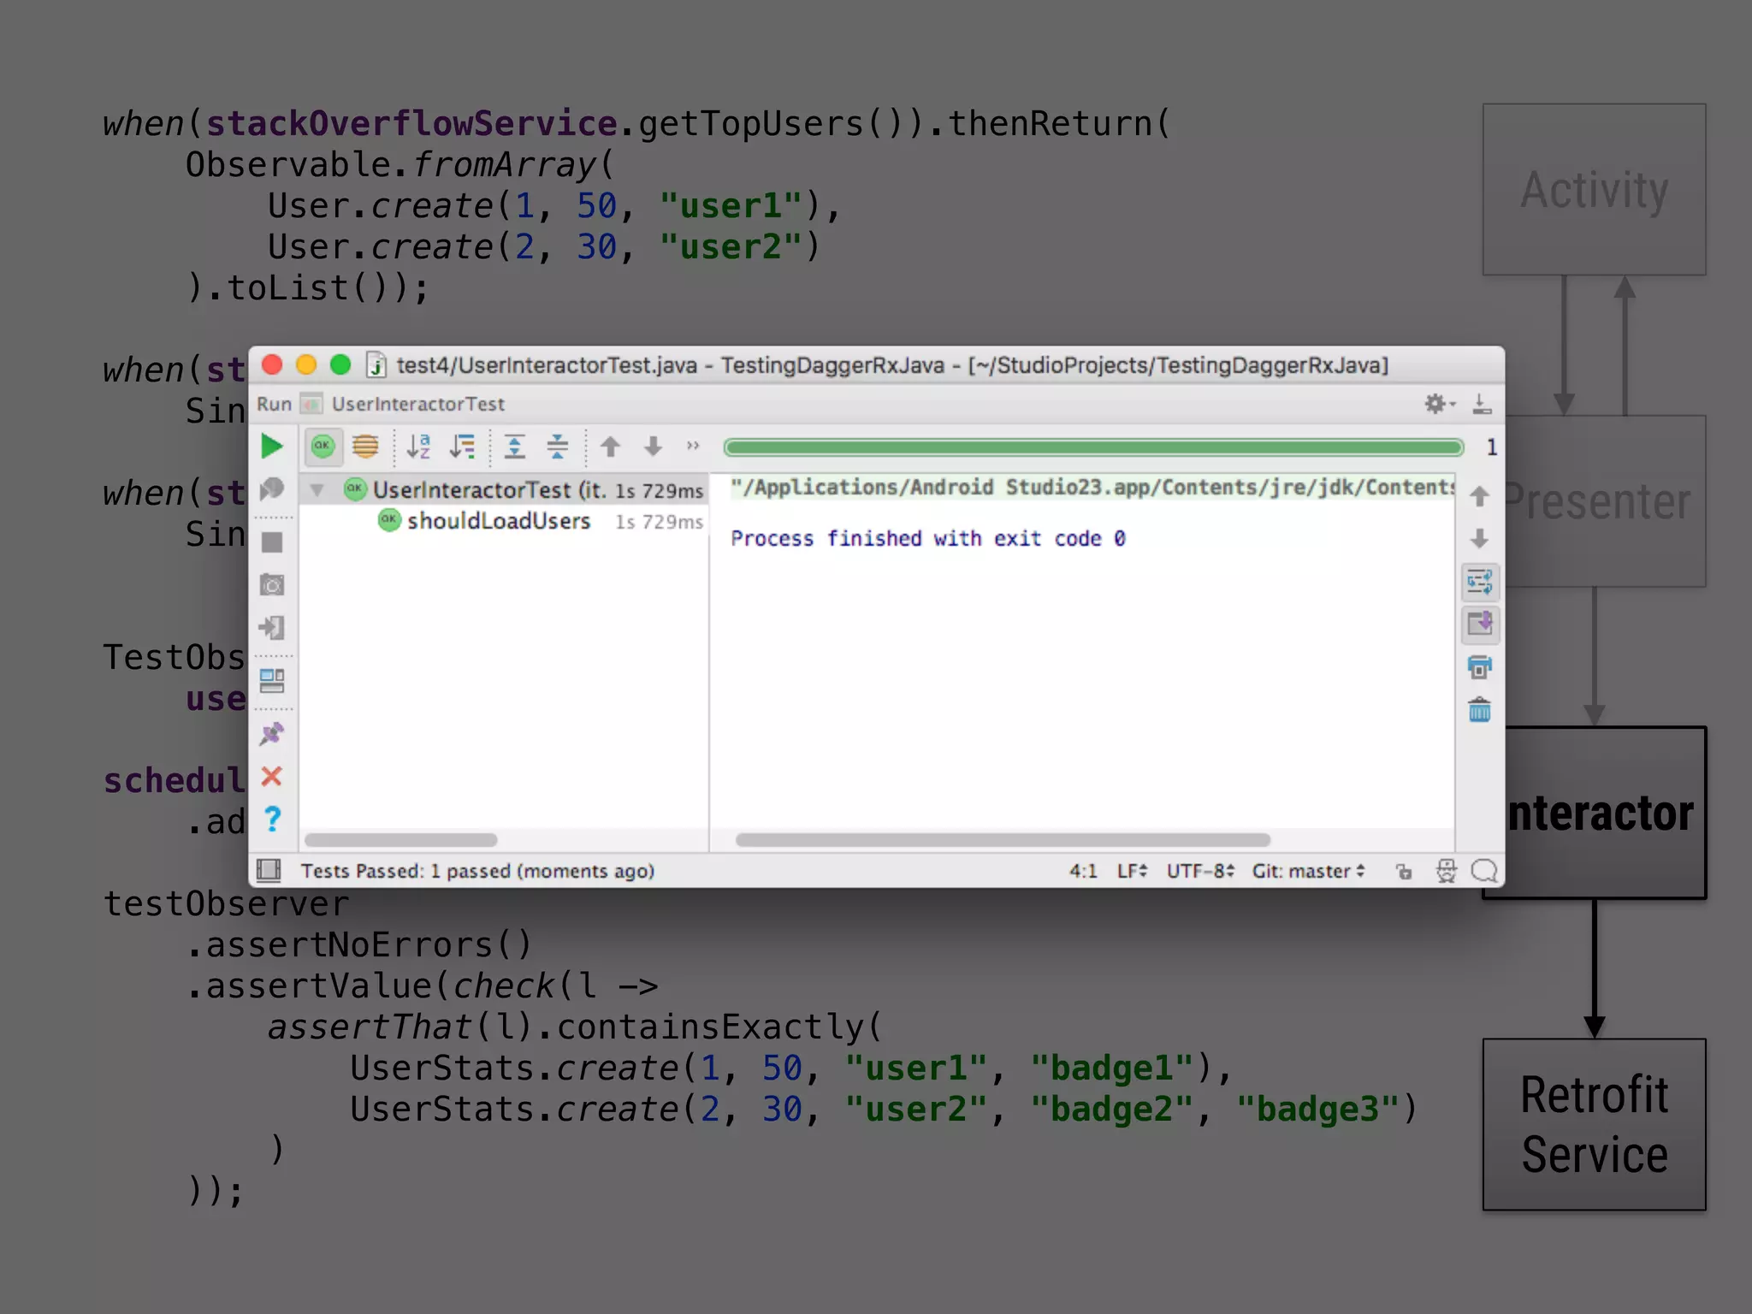Collapse all test tree nodes

pos(558,446)
